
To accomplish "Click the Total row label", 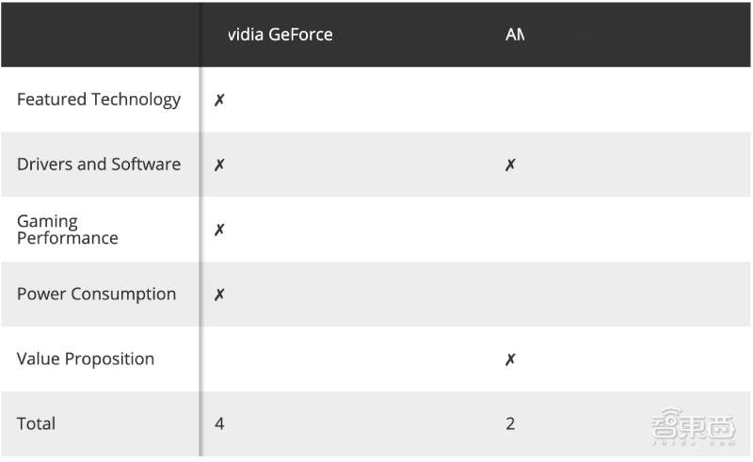I will (37, 424).
